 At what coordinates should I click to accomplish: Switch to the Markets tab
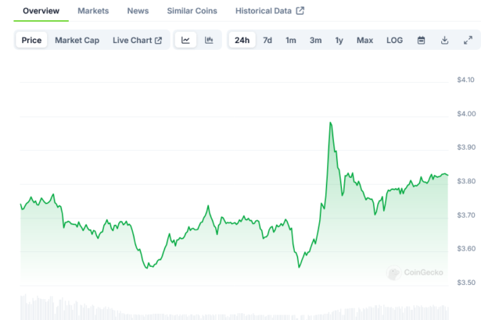[93, 11]
